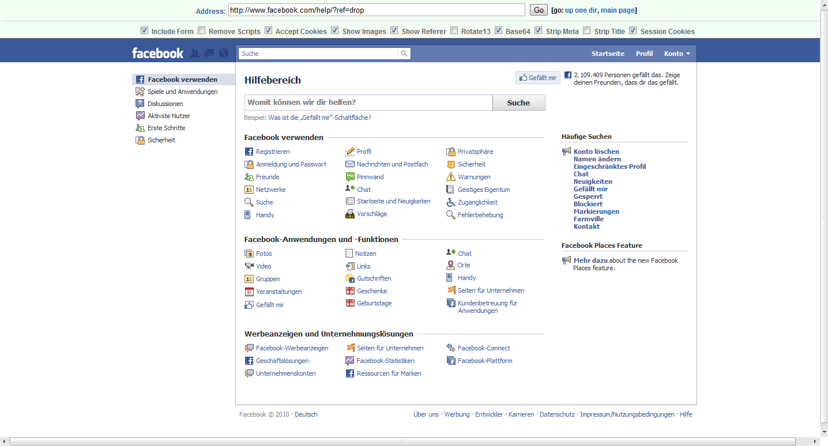
Task: Click the Nachrichten und Postfach envelope icon
Action: tap(350, 164)
